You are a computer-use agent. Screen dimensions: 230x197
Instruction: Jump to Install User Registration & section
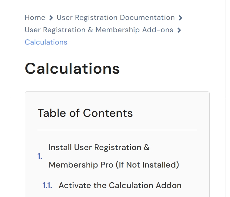point(99,147)
